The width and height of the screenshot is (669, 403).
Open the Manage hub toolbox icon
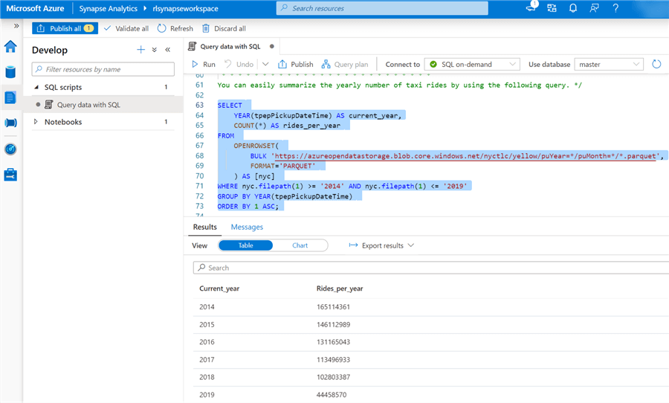[10, 175]
